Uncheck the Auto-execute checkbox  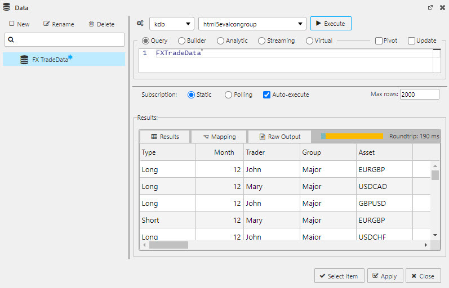[267, 94]
